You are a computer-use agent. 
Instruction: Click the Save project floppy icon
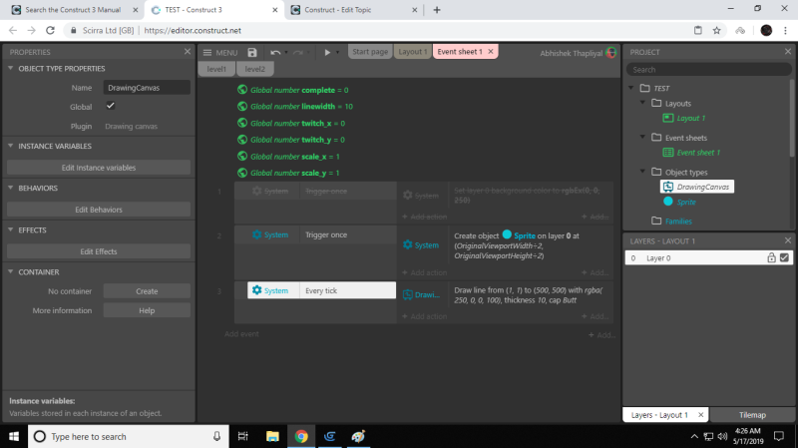(x=252, y=53)
